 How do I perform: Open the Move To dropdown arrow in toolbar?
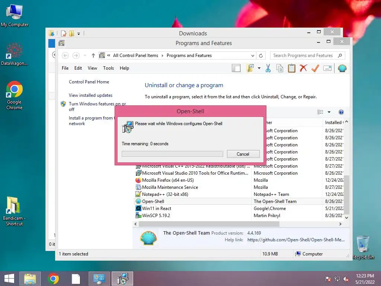pyautogui.click(x=259, y=69)
